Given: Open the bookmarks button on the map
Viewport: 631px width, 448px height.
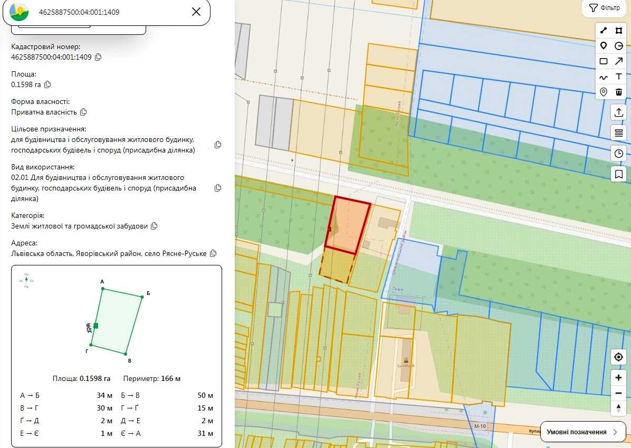Looking at the screenshot, I should click(x=618, y=174).
